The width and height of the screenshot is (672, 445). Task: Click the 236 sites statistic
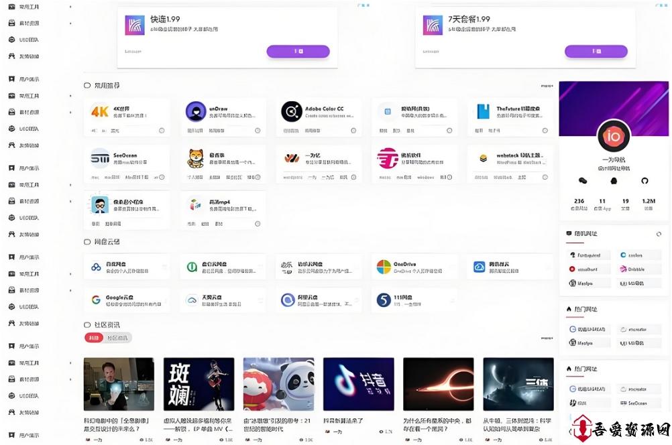click(579, 204)
